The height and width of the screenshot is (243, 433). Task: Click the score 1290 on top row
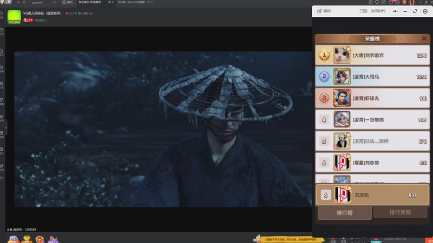[422, 56]
